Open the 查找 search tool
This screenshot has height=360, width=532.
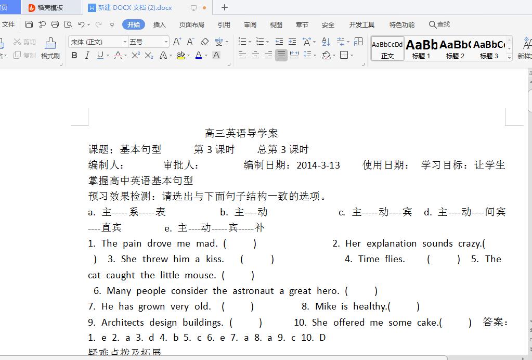pyautogui.click(x=439, y=24)
